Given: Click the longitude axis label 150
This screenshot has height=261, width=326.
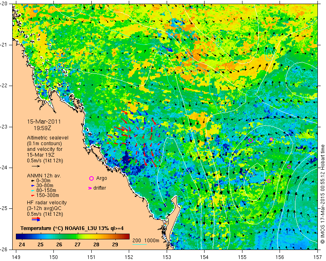Looking at the screenshot, I should pyautogui.click(x=54, y=257).
